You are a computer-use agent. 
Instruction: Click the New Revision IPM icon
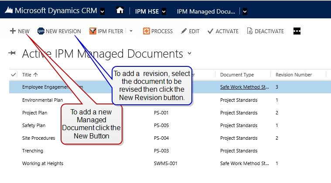click(41, 31)
